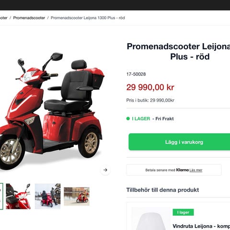This screenshot has height=230, width=230.
Task: Click the article number 17-50028
Action: [x=136, y=74]
